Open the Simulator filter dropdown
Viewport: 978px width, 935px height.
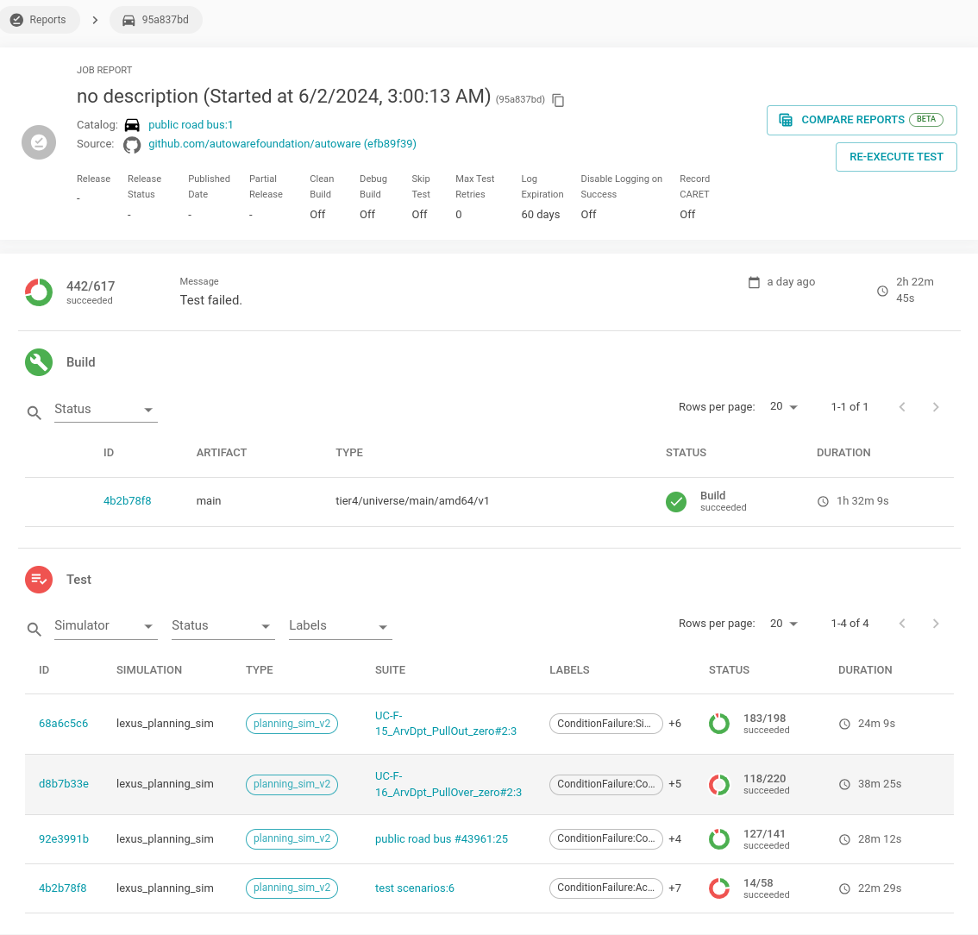pyautogui.click(x=104, y=626)
